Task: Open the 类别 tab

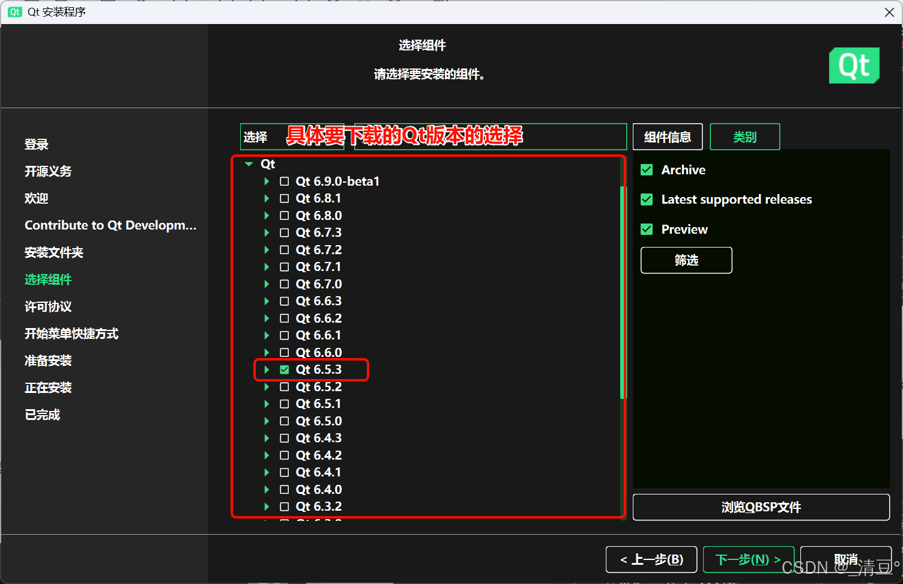Action: click(x=744, y=137)
